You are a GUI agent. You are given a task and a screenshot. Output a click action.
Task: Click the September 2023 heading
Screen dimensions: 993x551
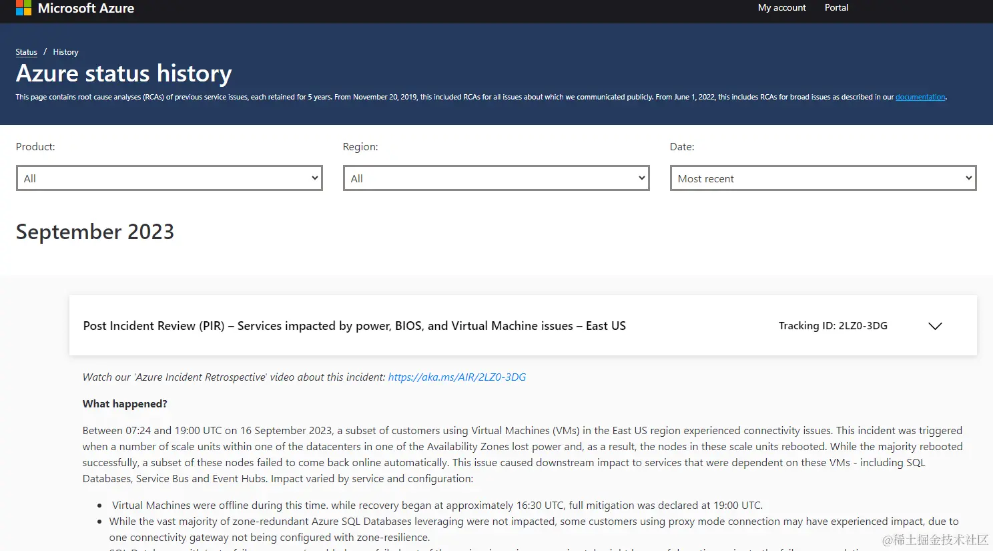point(95,232)
